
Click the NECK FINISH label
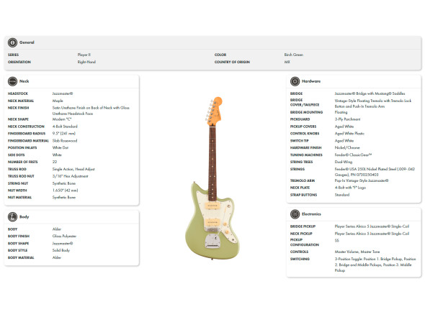point(19,108)
